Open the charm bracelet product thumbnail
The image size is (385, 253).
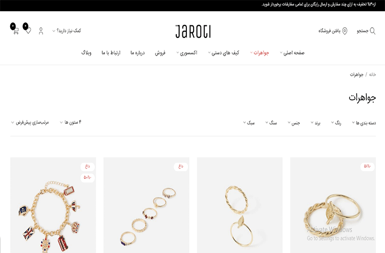coord(53,205)
